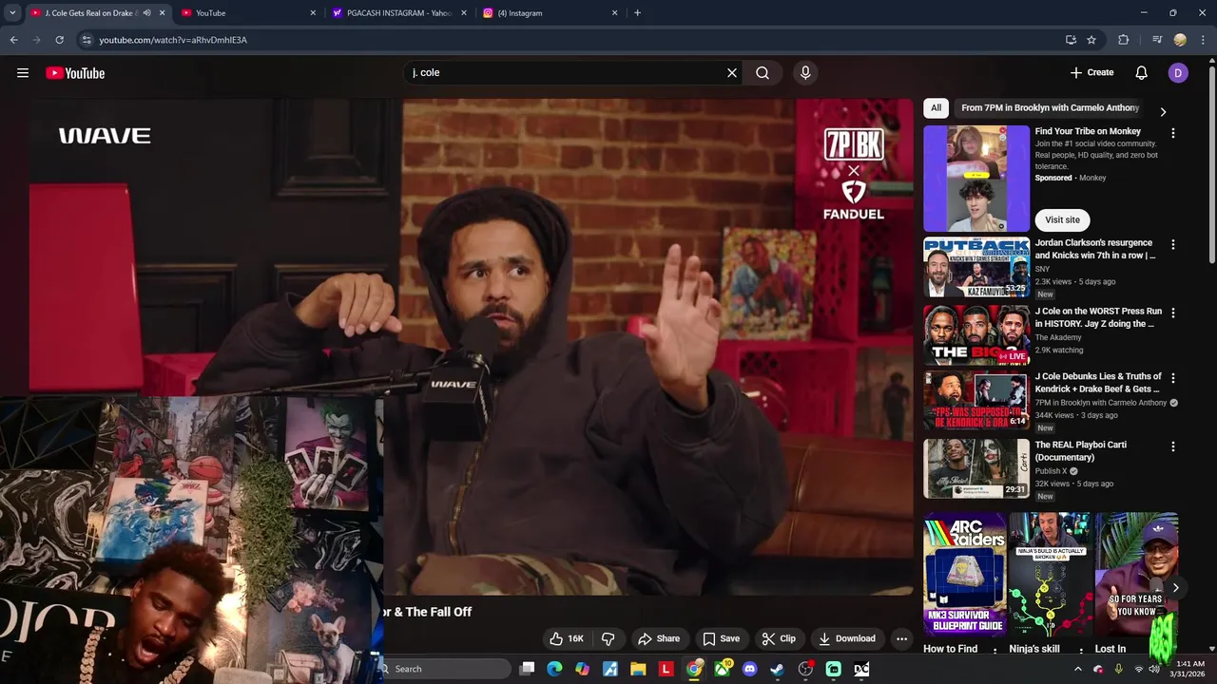Click the address bar URL

click(173, 40)
